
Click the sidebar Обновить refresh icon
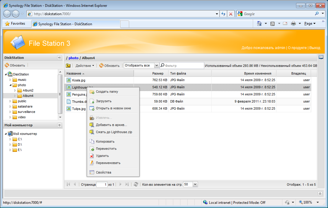[7, 65]
